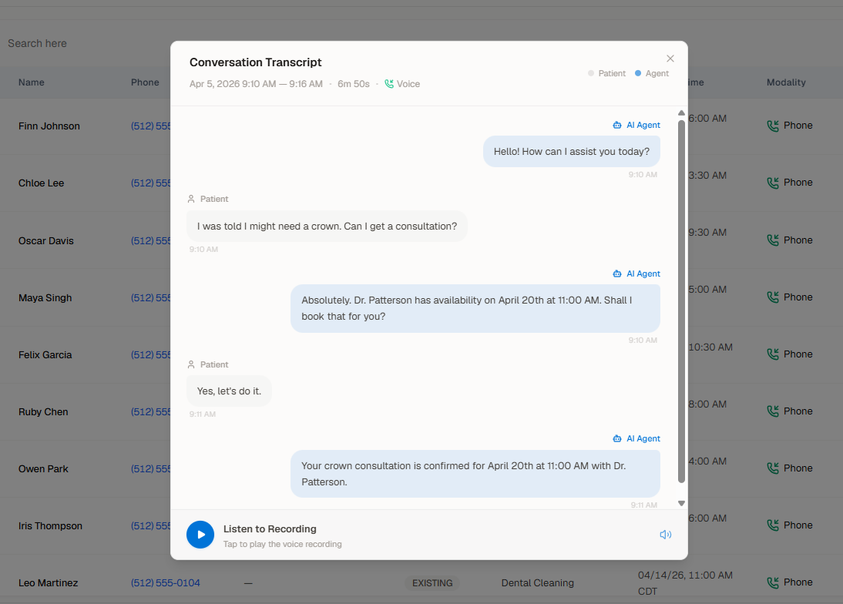Image resolution: width=843 pixels, height=604 pixels.
Task: Tap the blue play icon to hear recording
Action: pos(200,535)
